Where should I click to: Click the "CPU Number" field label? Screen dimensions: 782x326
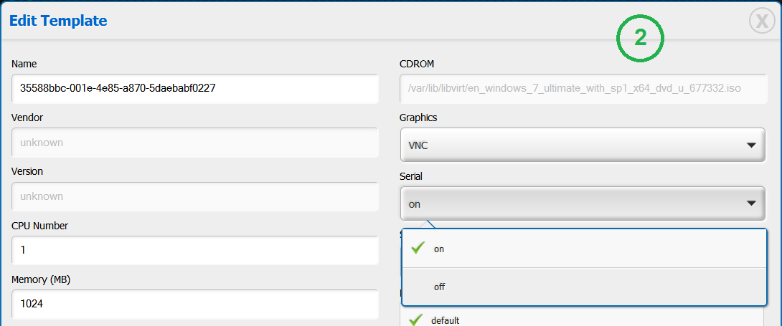point(39,226)
